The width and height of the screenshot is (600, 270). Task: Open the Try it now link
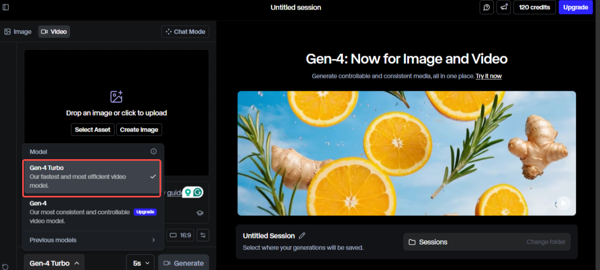click(489, 76)
